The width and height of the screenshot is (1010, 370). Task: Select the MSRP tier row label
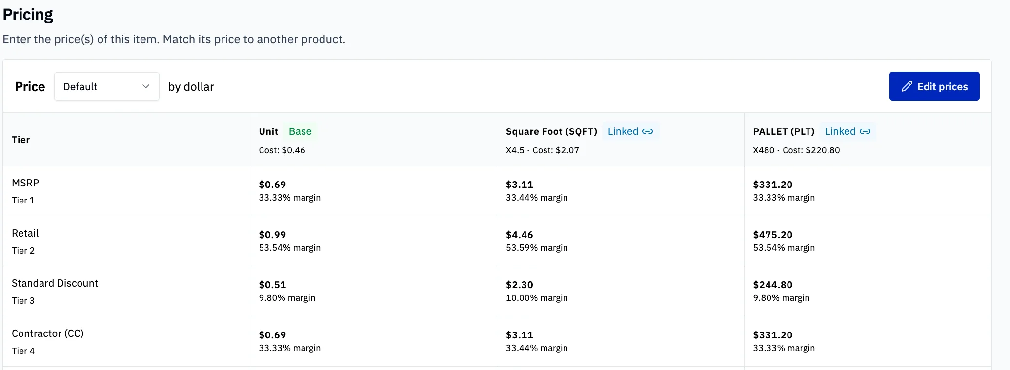[x=25, y=183]
